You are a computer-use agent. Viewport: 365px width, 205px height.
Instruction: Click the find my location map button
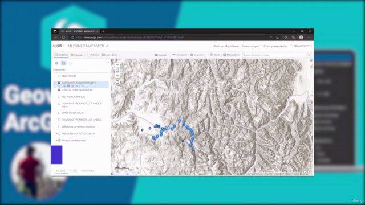(117, 82)
